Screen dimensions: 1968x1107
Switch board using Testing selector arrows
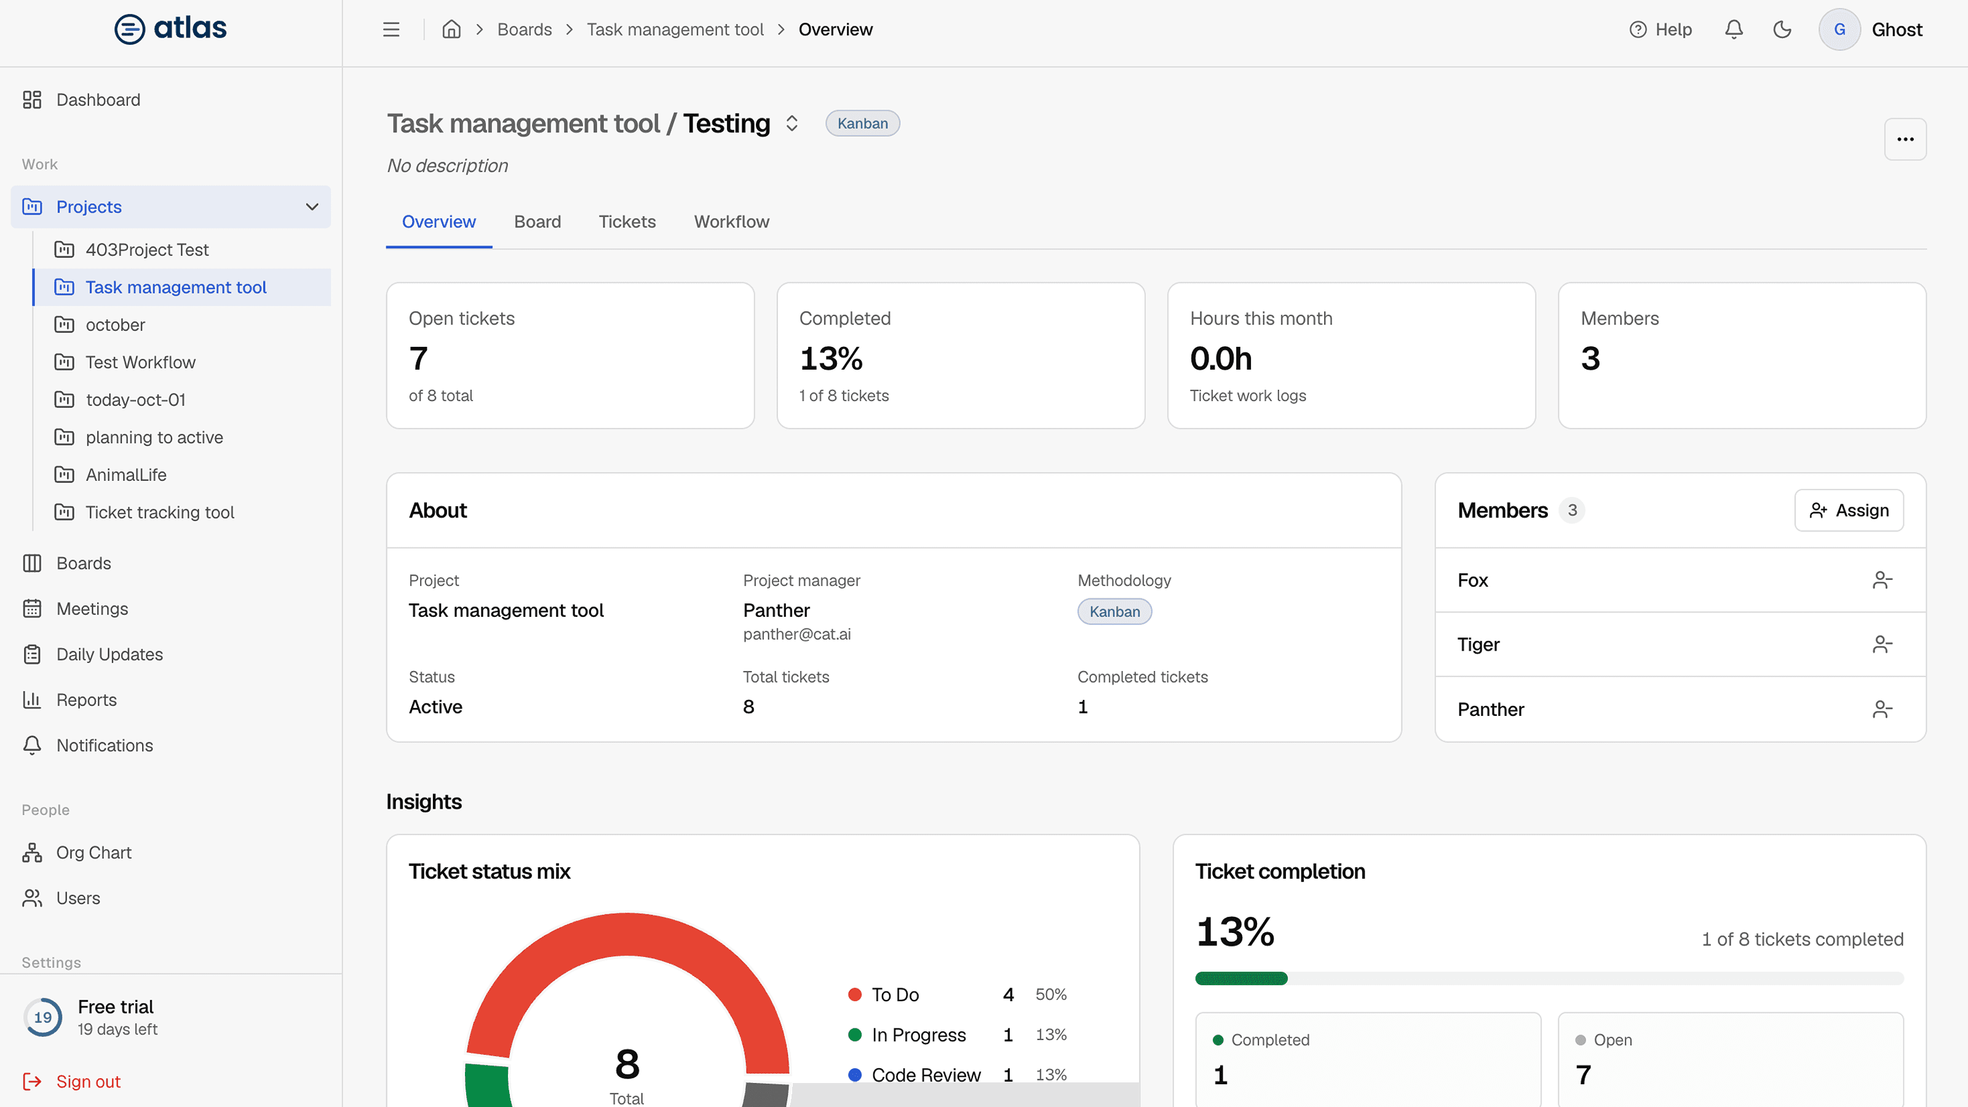[x=792, y=124]
